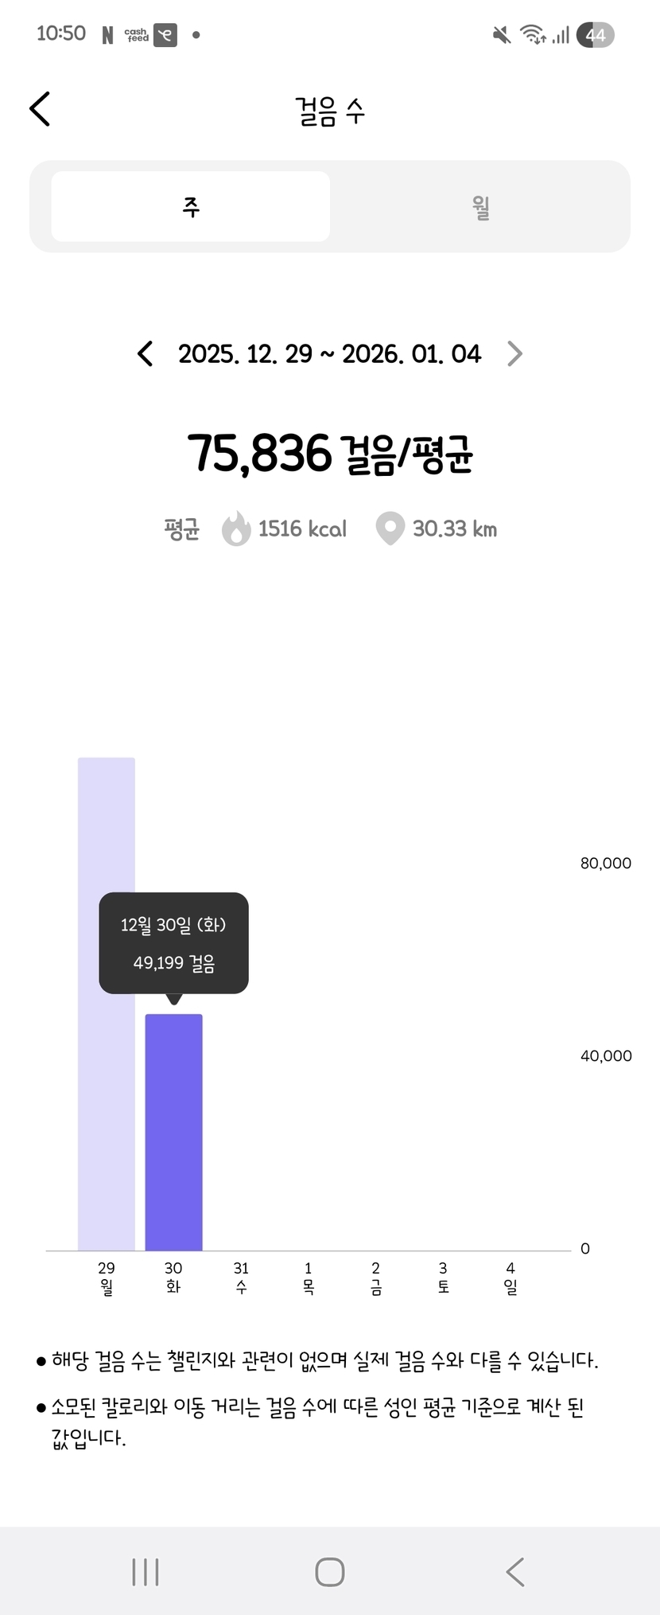Screen dimensions: 660x1615
Task: Tap the cash feed notification icon
Action: pos(137,35)
